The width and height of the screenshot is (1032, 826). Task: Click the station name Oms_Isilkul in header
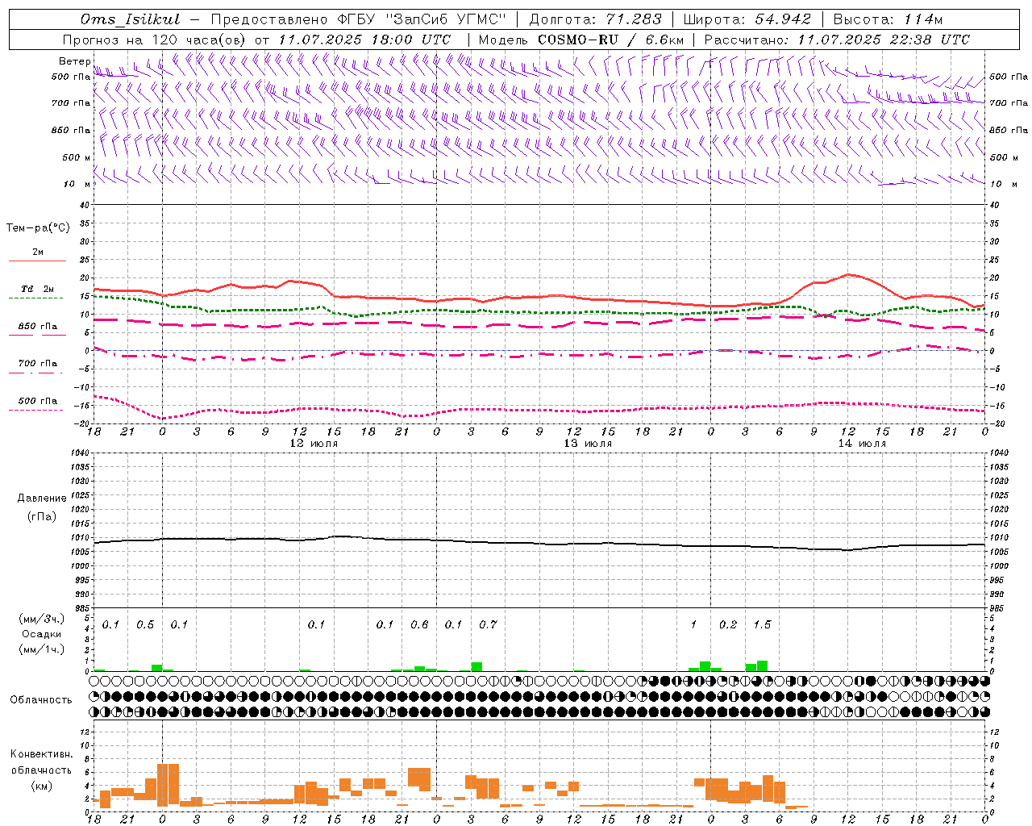click(x=130, y=19)
